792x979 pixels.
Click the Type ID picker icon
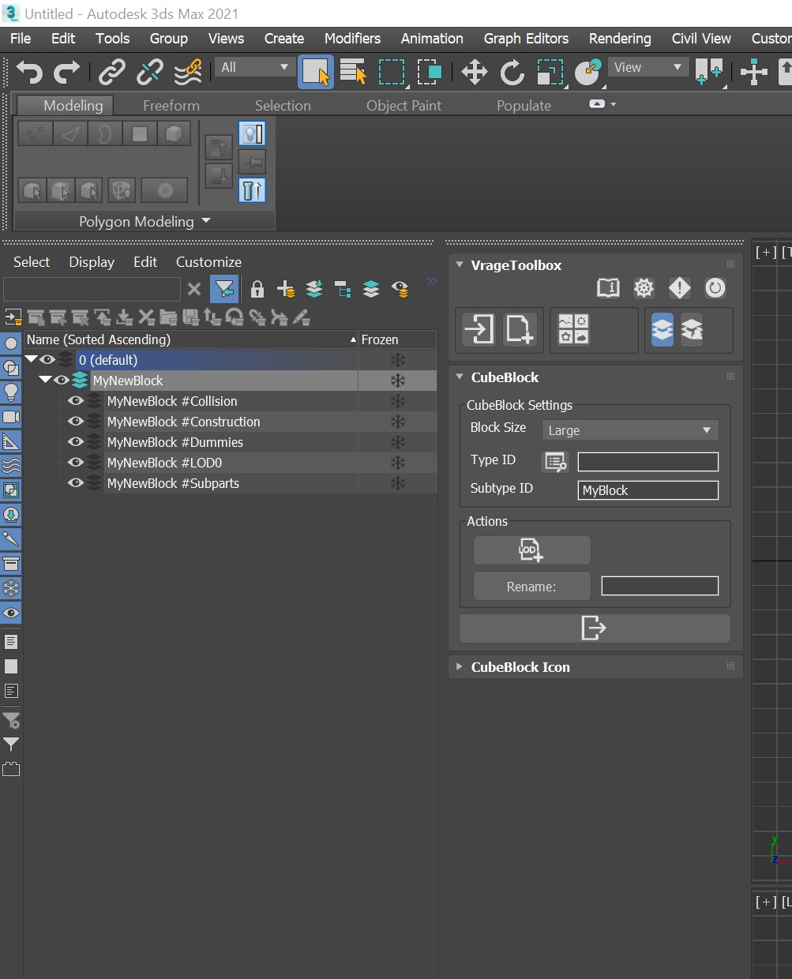click(x=555, y=462)
